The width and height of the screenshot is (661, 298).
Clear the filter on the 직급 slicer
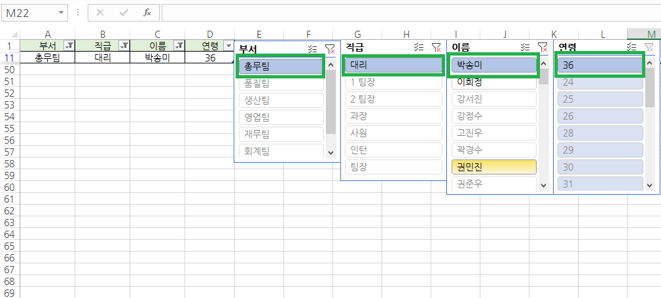pyautogui.click(x=436, y=47)
